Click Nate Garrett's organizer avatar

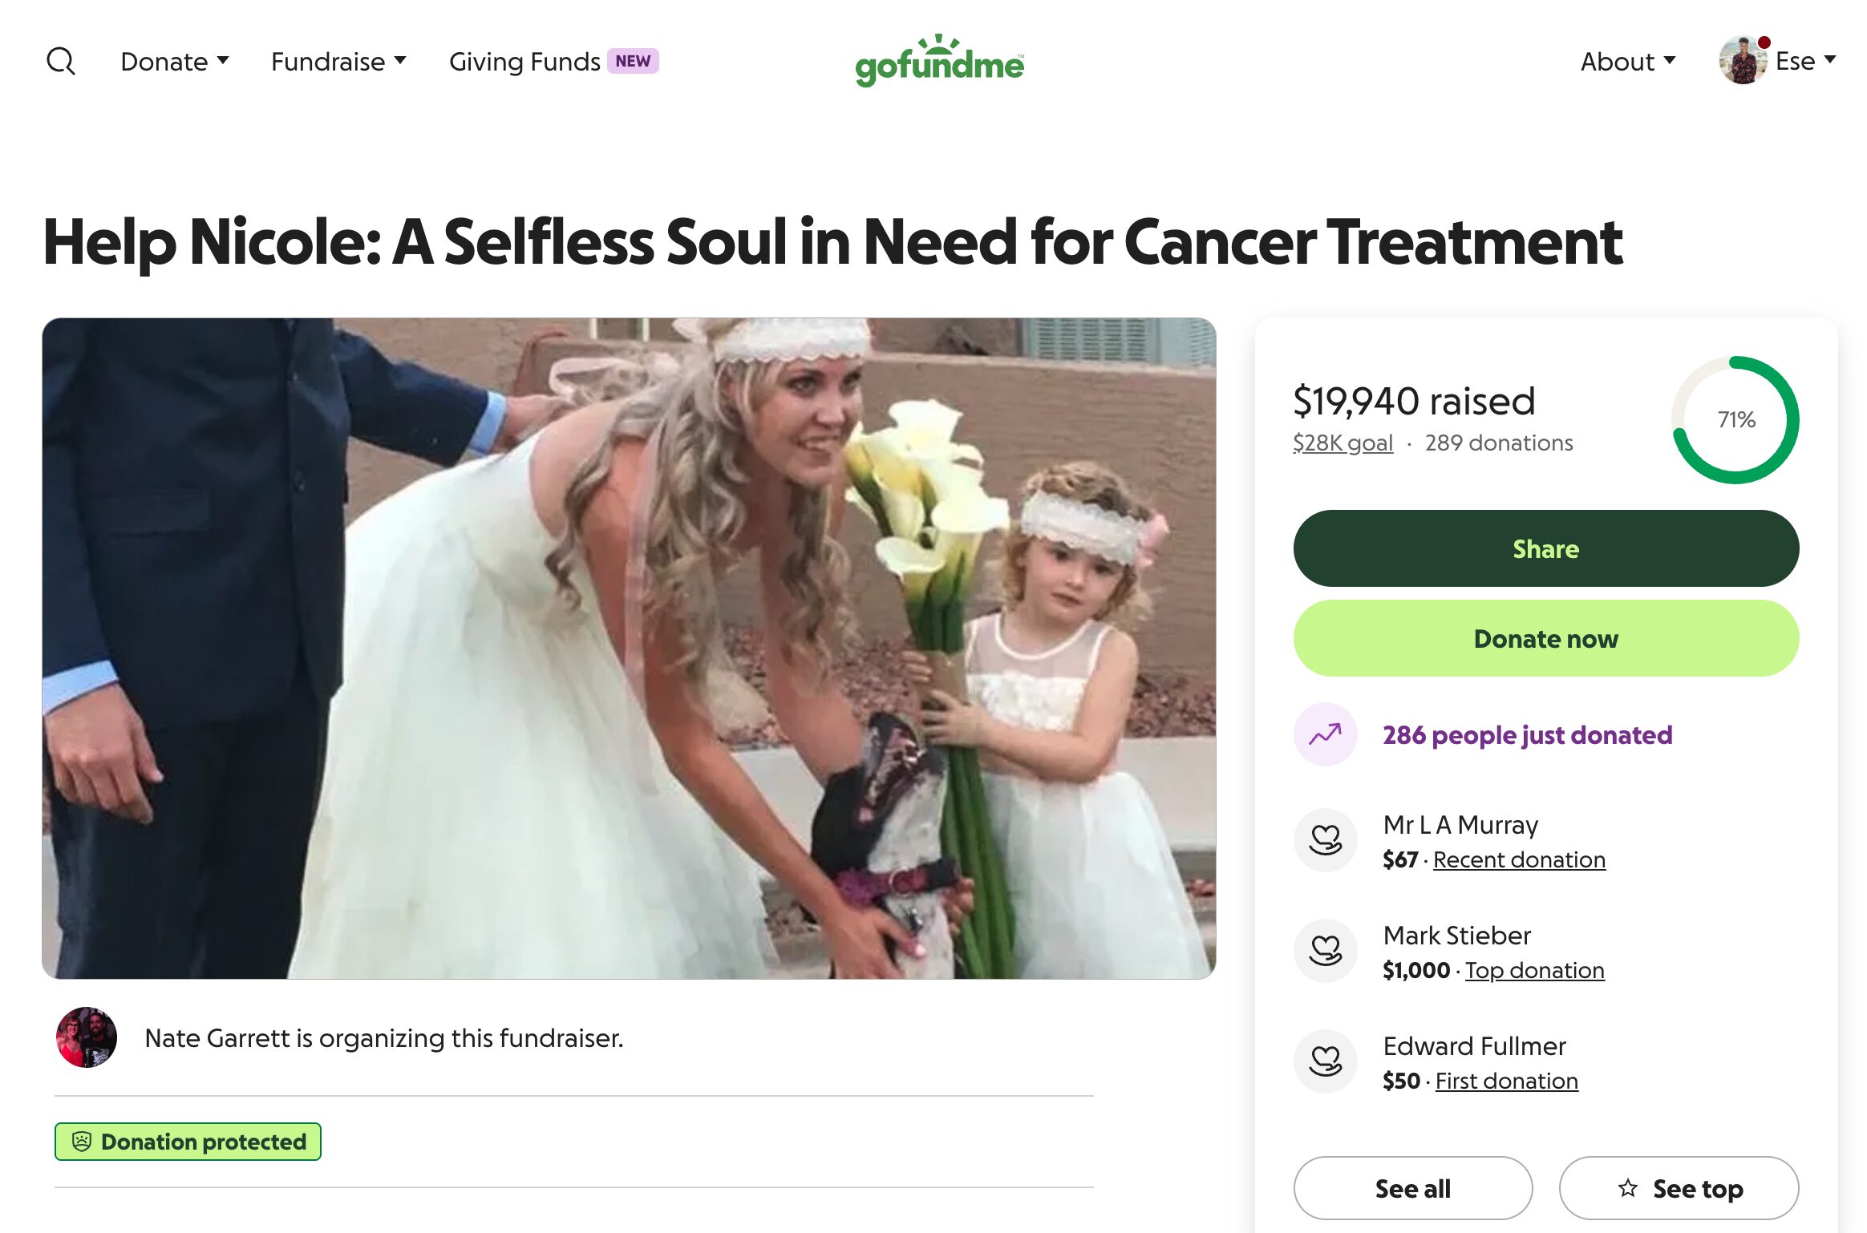pyautogui.click(x=87, y=1037)
